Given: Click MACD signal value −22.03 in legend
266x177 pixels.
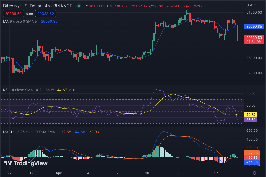Looking at the screenshot, I should pos(93,132).
